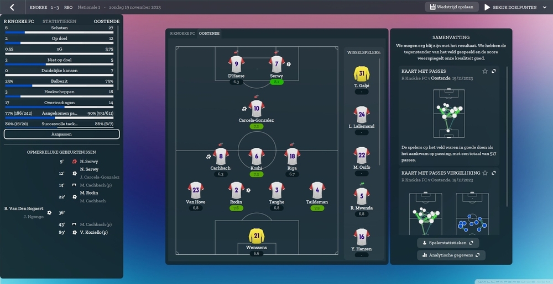Click the back arrow in the top bar
Viewport: 553px width, 284px height.
[x=12, y=7]
